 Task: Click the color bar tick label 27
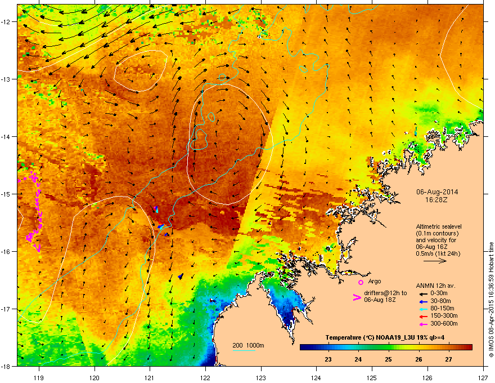click(x=448, y=359)
